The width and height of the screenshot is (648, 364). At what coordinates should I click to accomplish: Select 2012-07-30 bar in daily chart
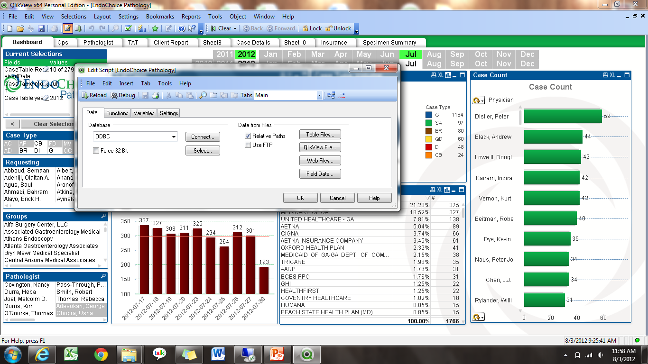coord(264,280)
